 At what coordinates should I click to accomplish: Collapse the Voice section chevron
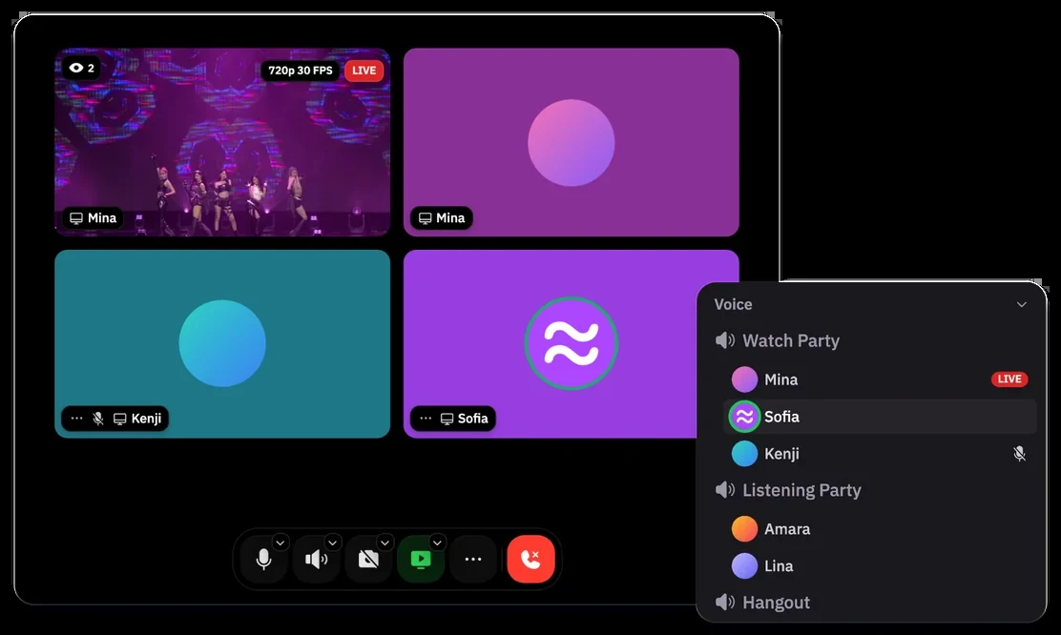tap(1022, 304)
